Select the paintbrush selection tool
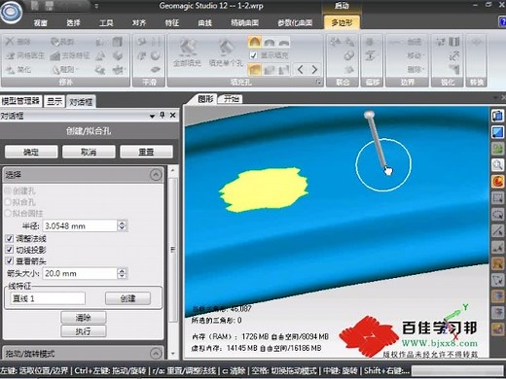The image size is (506, 379). coord(497,247)
